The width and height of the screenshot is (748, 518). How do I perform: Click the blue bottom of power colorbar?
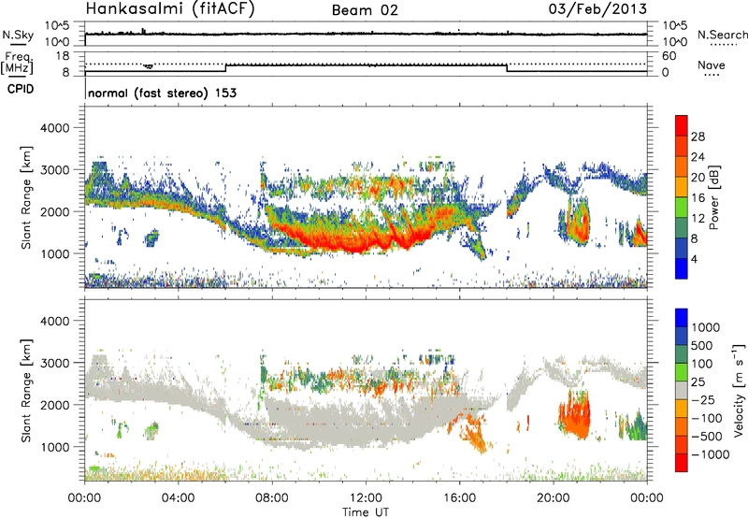tap(682, 268)
